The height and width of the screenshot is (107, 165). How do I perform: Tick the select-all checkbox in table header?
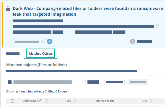[x=13, y=101]
